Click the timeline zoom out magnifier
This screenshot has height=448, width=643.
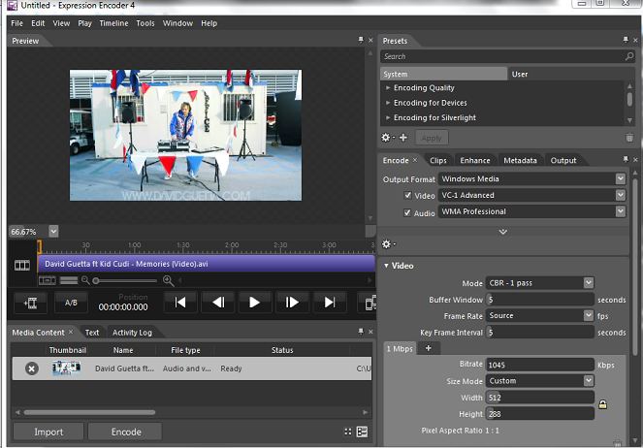[x=85, y=280]
